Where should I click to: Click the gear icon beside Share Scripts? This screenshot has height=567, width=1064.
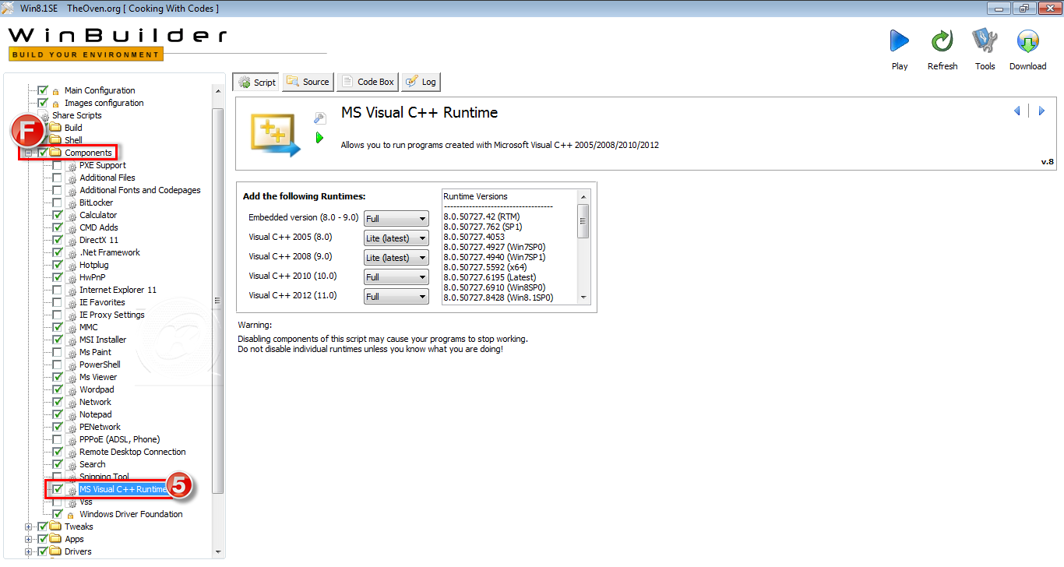point(44,116)
